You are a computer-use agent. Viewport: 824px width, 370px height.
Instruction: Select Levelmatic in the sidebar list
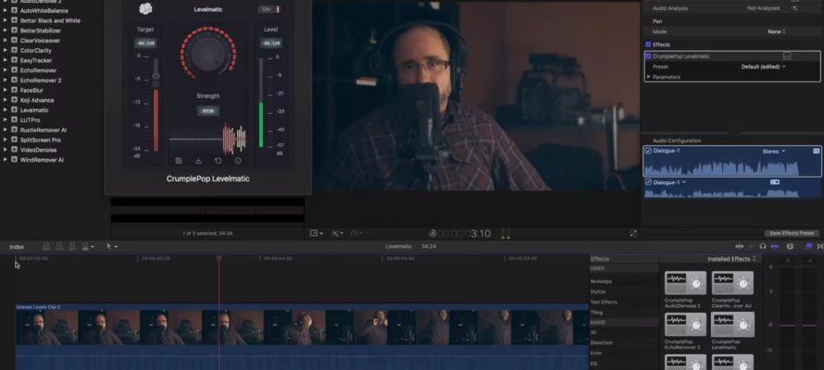pos(34,110)
